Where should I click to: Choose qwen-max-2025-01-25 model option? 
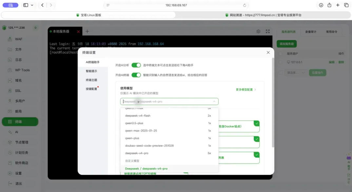point(169,130)
